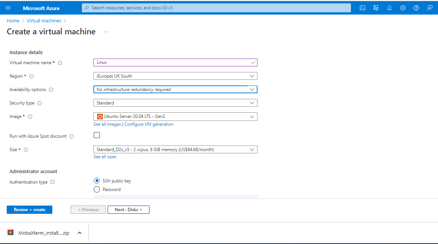
Task: Open the notifications bell
Action: (x=389, y=8)
